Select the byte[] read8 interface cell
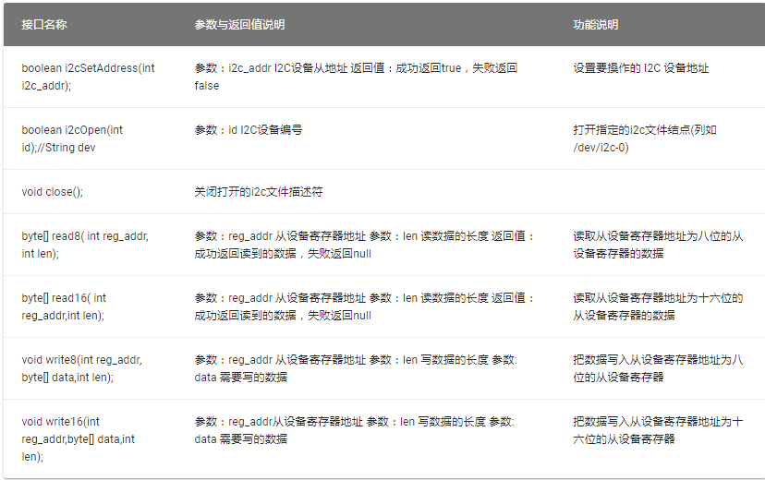The height and width of the screenshot is (480, 765). point(85,245)
